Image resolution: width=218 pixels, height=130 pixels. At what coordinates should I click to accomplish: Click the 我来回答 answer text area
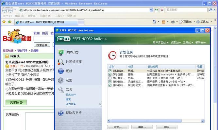pyautogui.click(x=40, y=121)
